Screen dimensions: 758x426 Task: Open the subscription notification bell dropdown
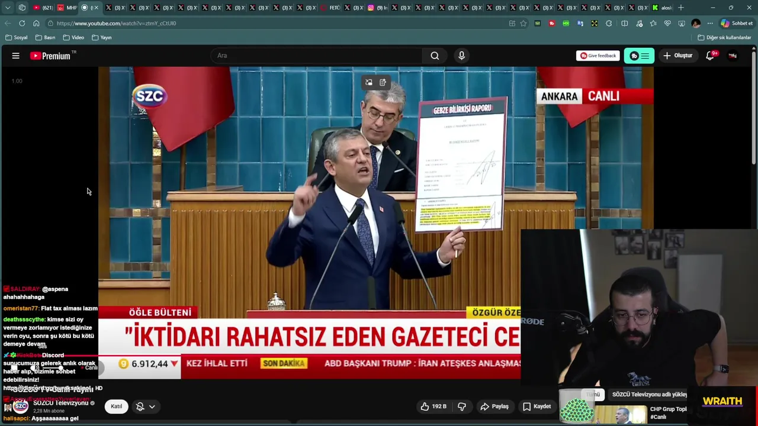(145, 406)
